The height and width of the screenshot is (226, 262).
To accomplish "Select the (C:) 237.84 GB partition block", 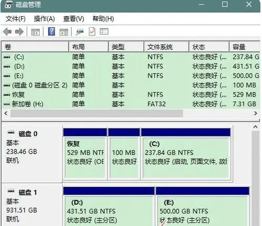I will click(186, 154).
